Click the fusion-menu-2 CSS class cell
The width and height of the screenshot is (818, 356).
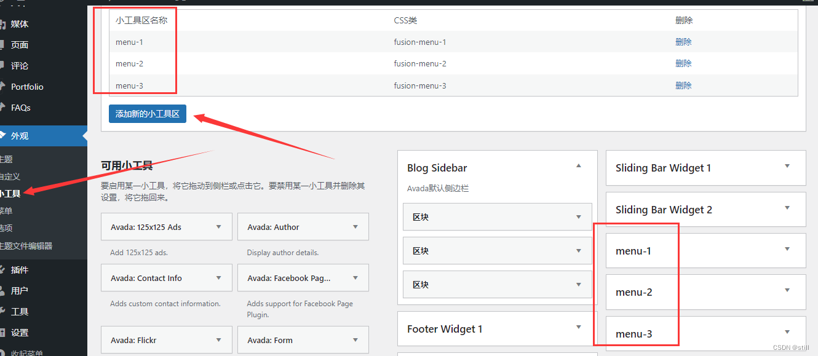pos(420,63)
